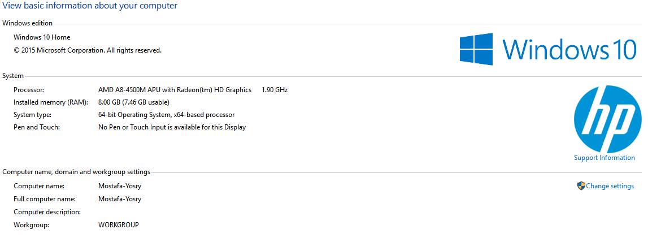The image size is (648, 238).
Task: Select the Windows 10 Home edition text
Action: [x=42, y=37]
